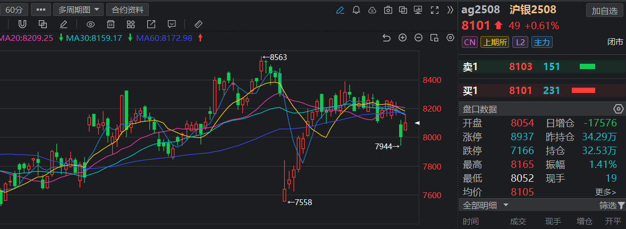This screenshot has width=626, height=229.
Task: Click the 涨停 value 8937
Action: pos(522,137)
